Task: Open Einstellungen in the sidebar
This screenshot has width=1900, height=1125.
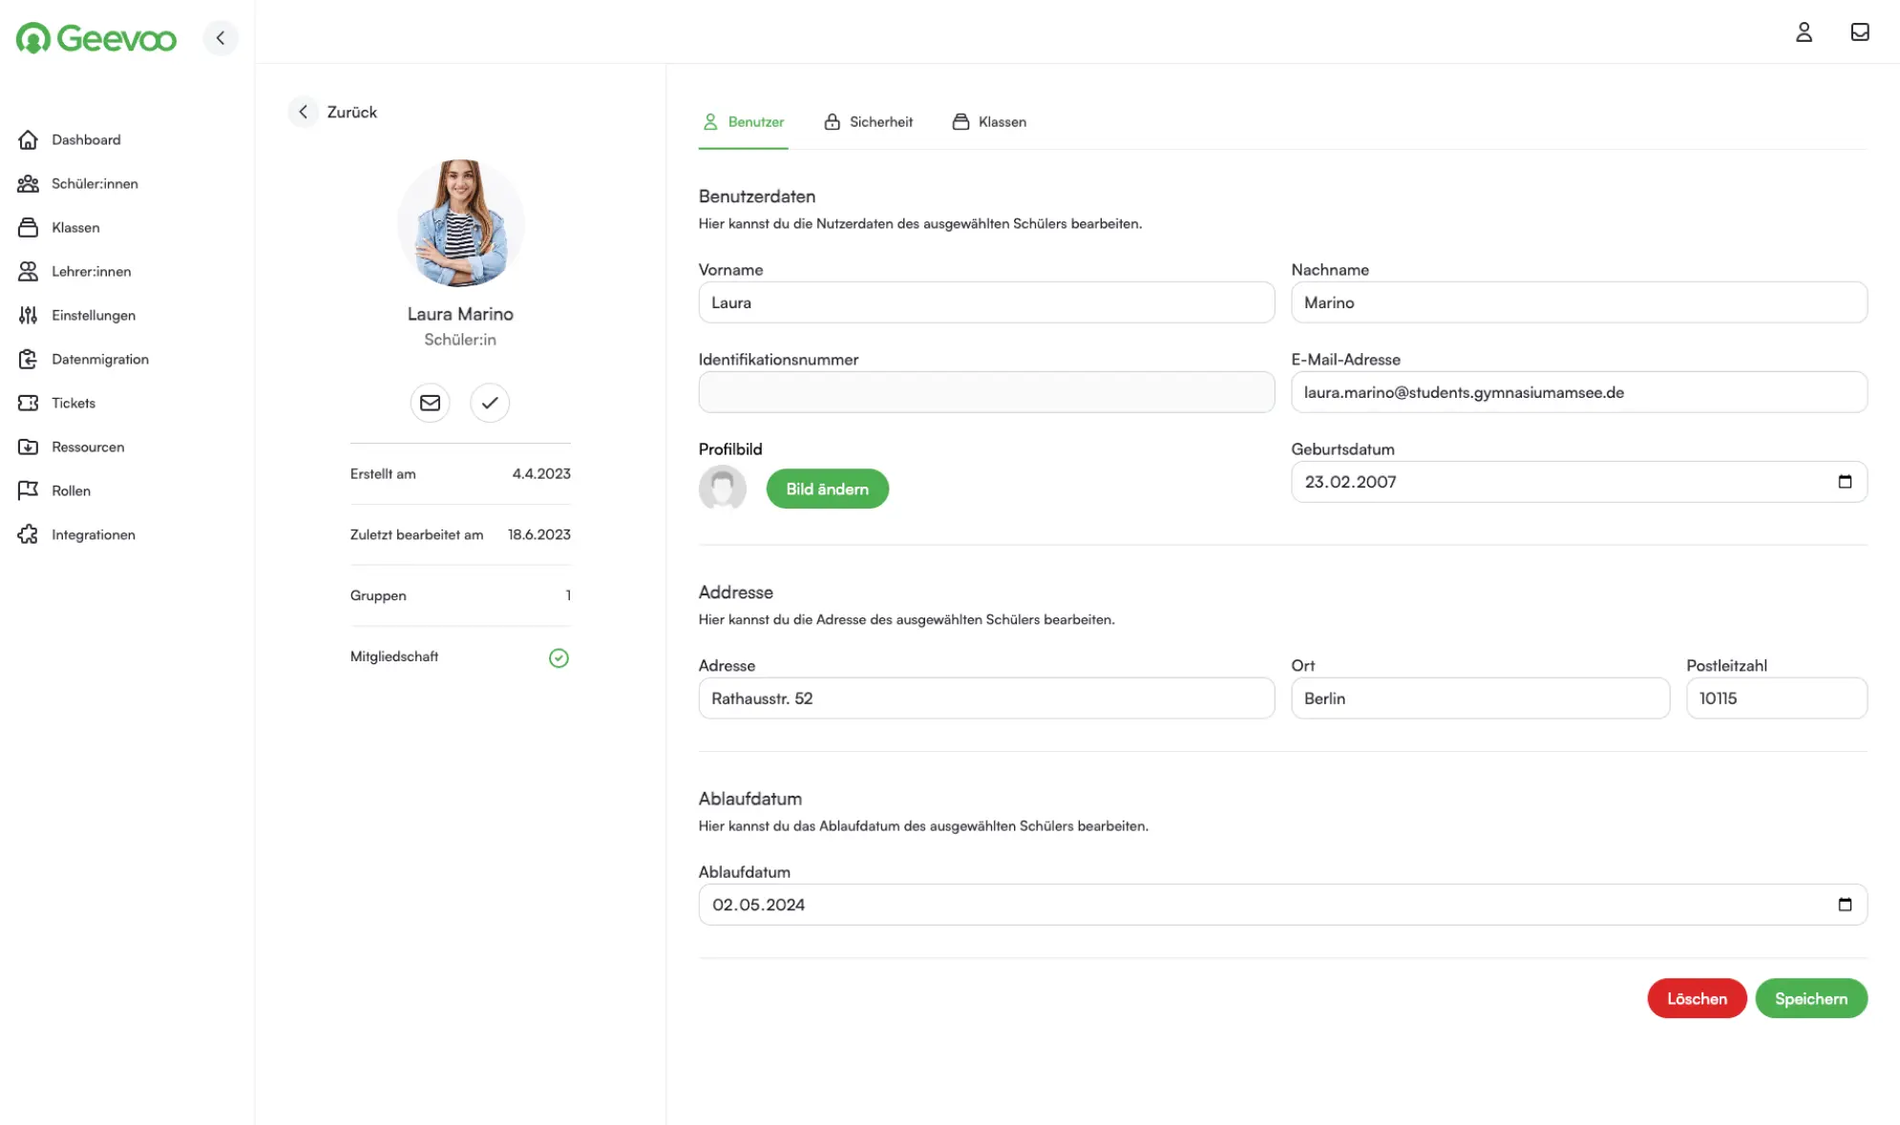Action: (x=94, y=316)
